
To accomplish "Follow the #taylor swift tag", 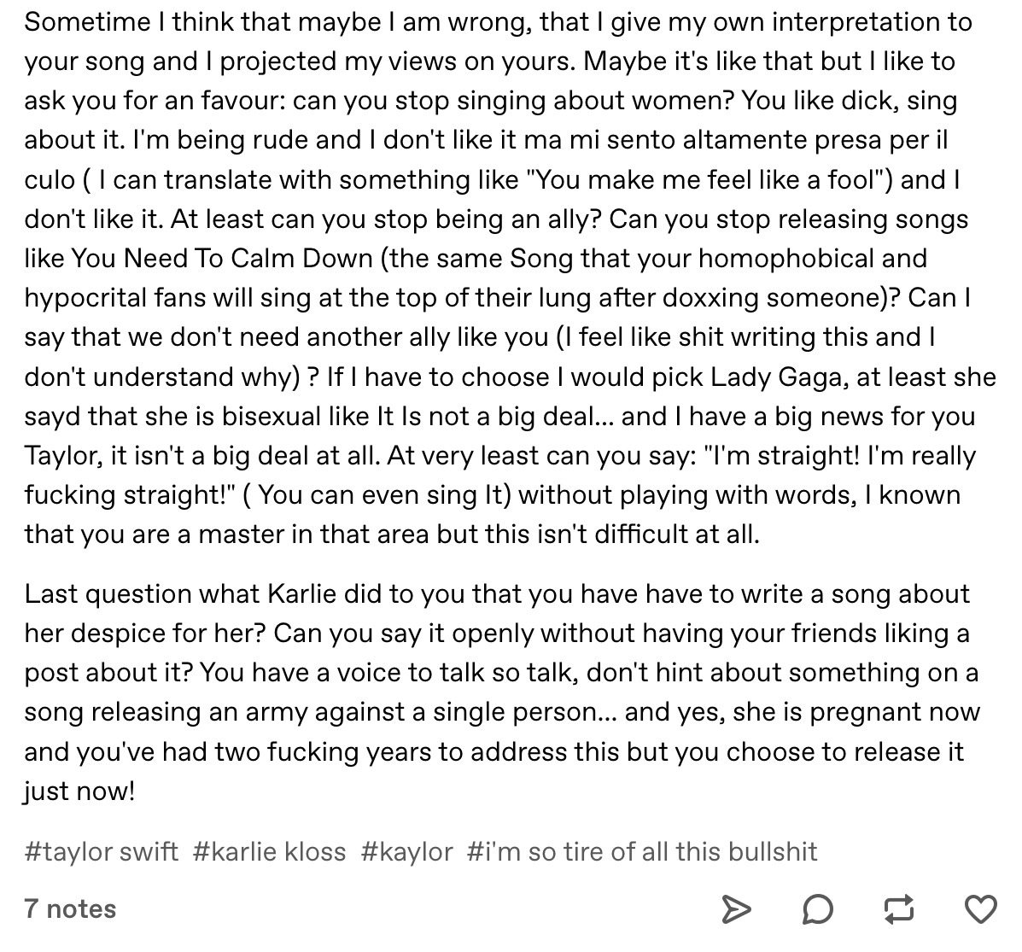I will tap(101, 851).
